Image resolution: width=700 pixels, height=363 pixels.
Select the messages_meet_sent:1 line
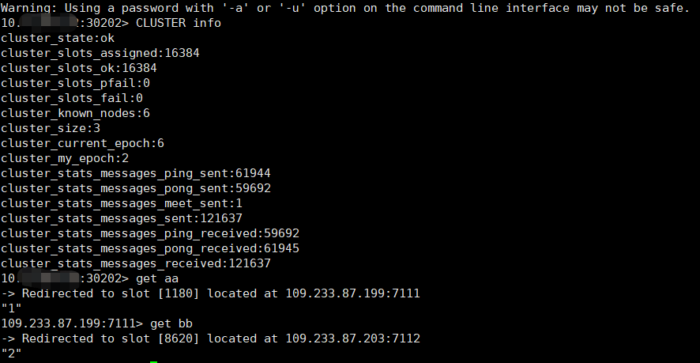point(122,203)
